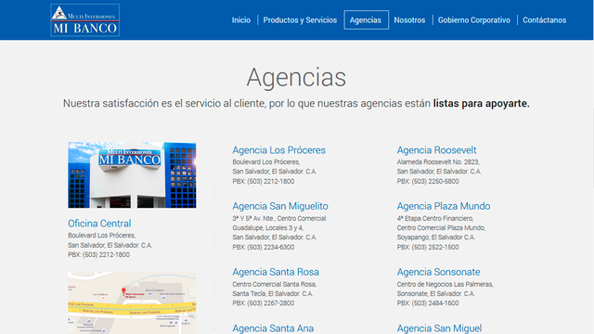
Task: Click the Mi Banco building photo
Action: [132, 175]
